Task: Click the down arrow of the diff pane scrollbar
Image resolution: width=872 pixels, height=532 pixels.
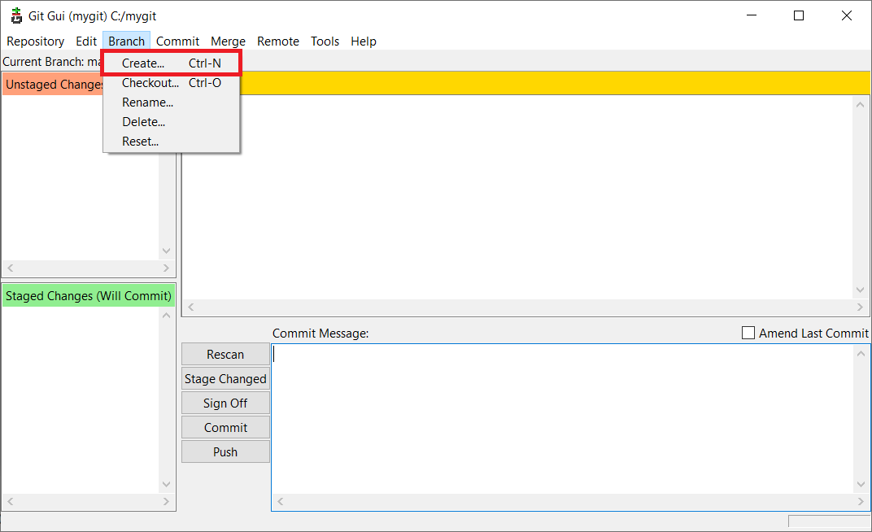Action: point(861,291)
